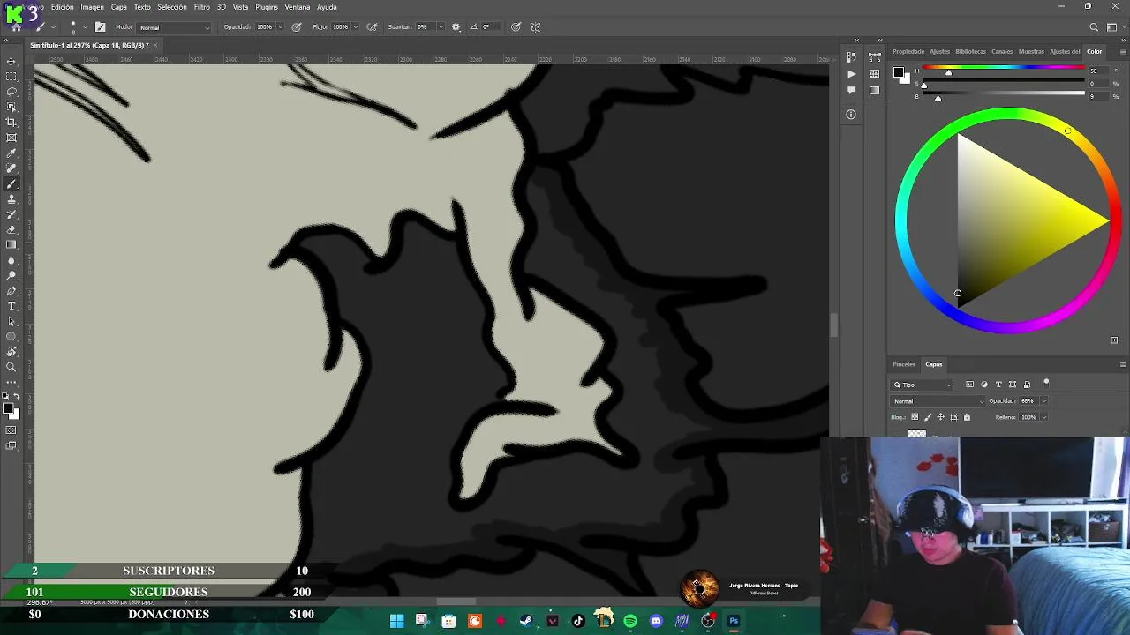Open the brush preset picker arrow
Image resolution: width=1130 pixels, height=635 pixels.
pos(85,27)
